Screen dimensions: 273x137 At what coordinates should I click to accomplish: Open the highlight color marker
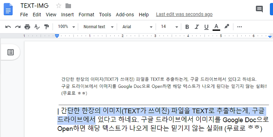[226, 26]
